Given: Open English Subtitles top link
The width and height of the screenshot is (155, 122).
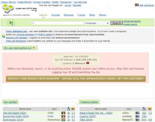Looking at the screenshot, I should 42,2.
